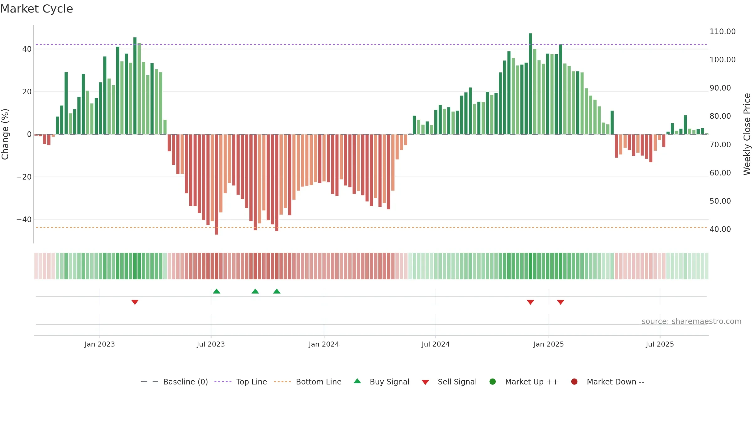752x423 pixels.
Task: Click the −40 tick on Change axis
Action: (x=24, y=220)
